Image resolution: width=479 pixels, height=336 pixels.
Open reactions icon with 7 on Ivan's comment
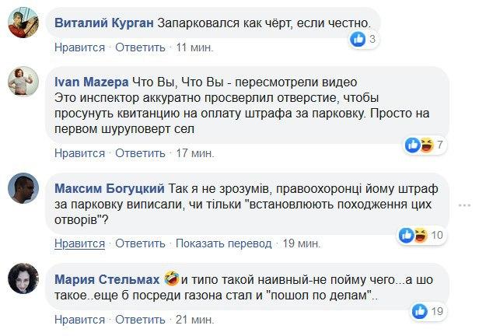[x=425, y=145]
